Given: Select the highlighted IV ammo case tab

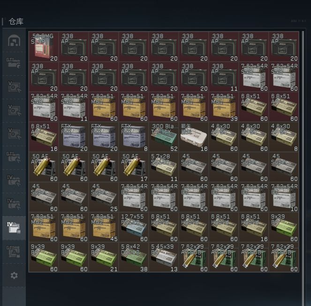Looking at the screenshot, I should (14, 228).
